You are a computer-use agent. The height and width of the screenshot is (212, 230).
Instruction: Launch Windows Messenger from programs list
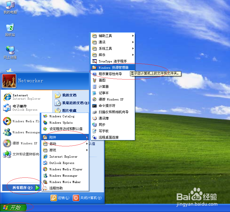65,176
